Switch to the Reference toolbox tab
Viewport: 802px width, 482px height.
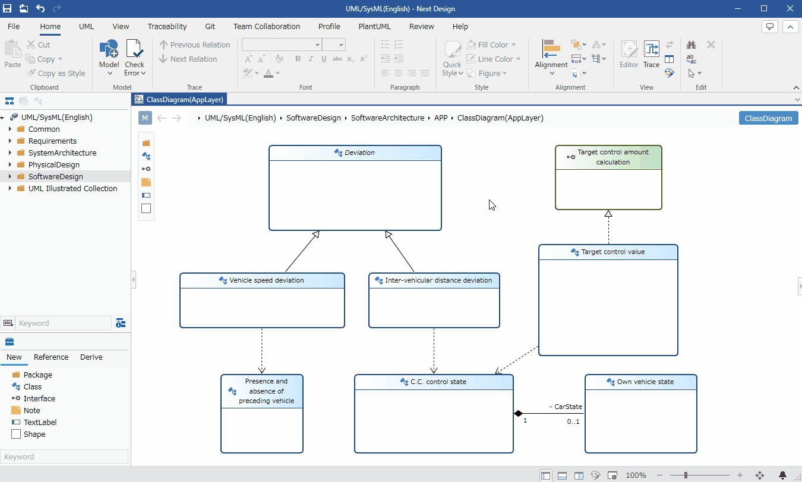tap(51, 357)
